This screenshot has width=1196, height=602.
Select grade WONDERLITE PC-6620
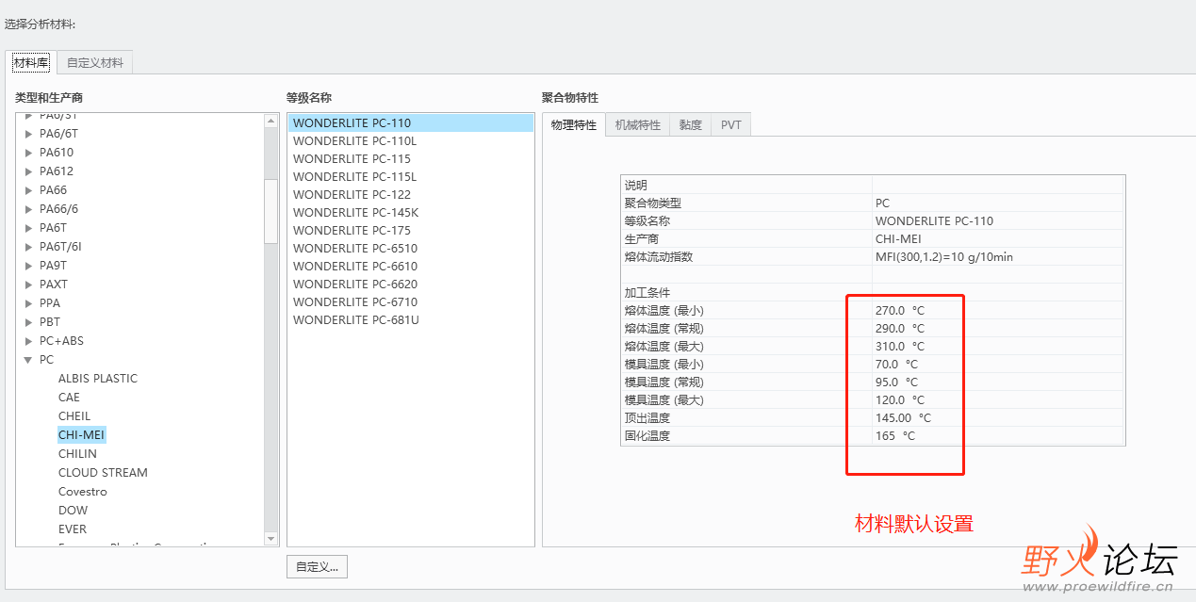pyautogui.click(x=410, y=285)
